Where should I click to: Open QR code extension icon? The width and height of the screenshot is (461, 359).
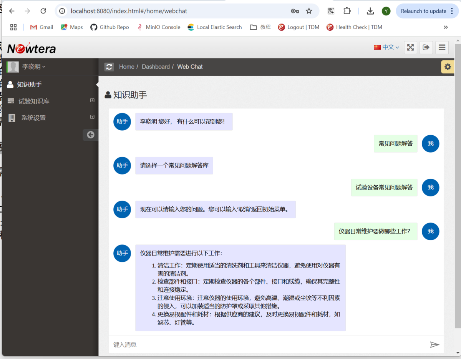click(x=331, y=11)
